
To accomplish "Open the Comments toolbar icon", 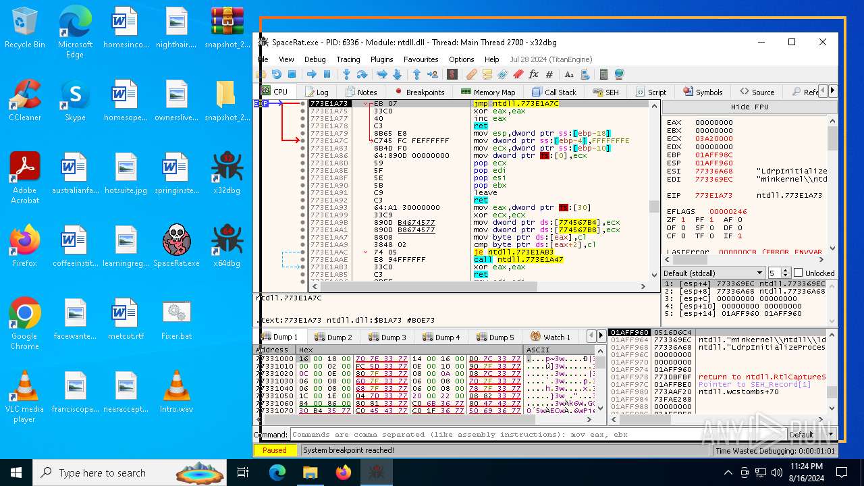I will pyautogui.click(x=487, y=74).
